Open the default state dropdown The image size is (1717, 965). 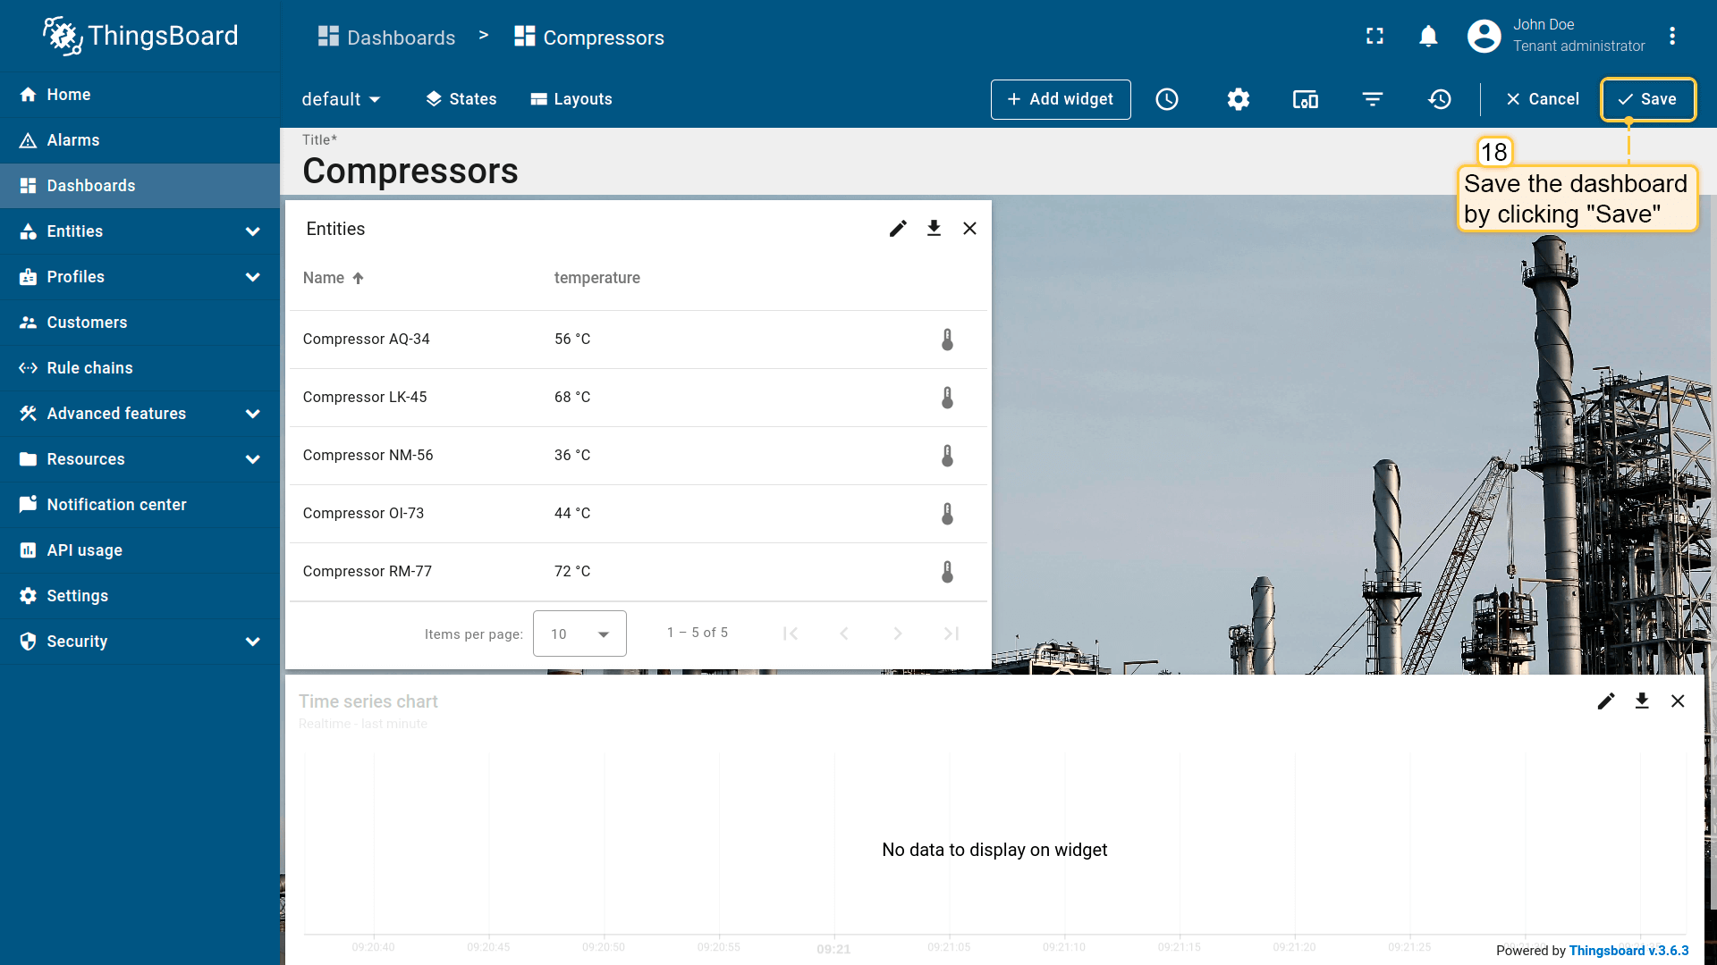(x=341, y=99)
